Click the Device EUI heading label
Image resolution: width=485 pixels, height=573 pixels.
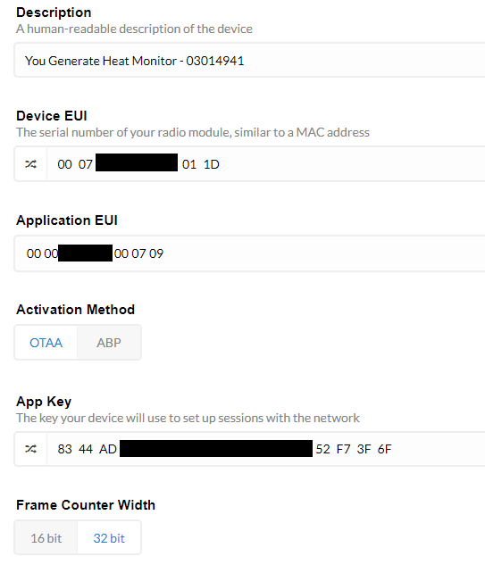(52, 116)
